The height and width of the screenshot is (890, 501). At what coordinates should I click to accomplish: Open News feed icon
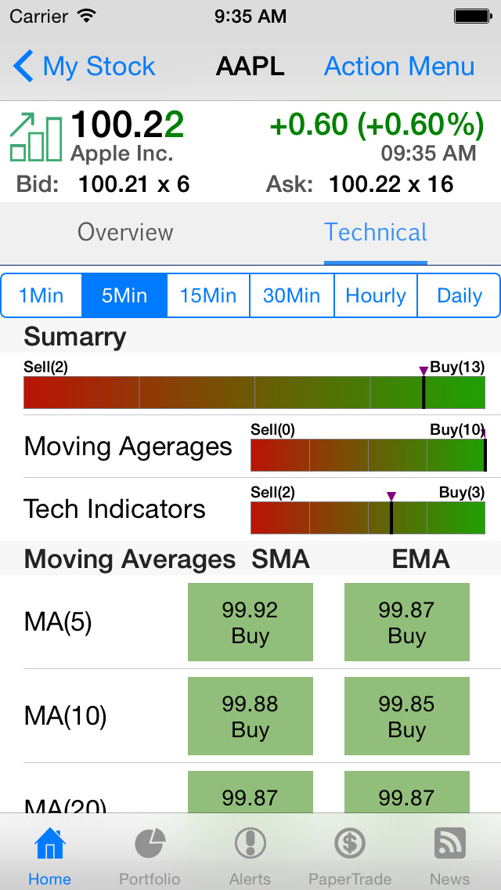pyautogui.click(x=450, y=845)
